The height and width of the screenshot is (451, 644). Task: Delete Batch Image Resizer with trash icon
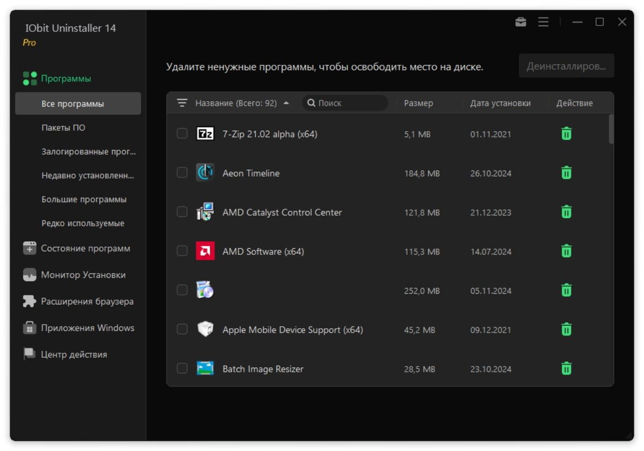click(x=566, y=369)
